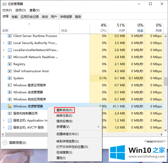Switch to the 启动 tab
Viewport: 168px width, 163px height.
pos(45,17)
